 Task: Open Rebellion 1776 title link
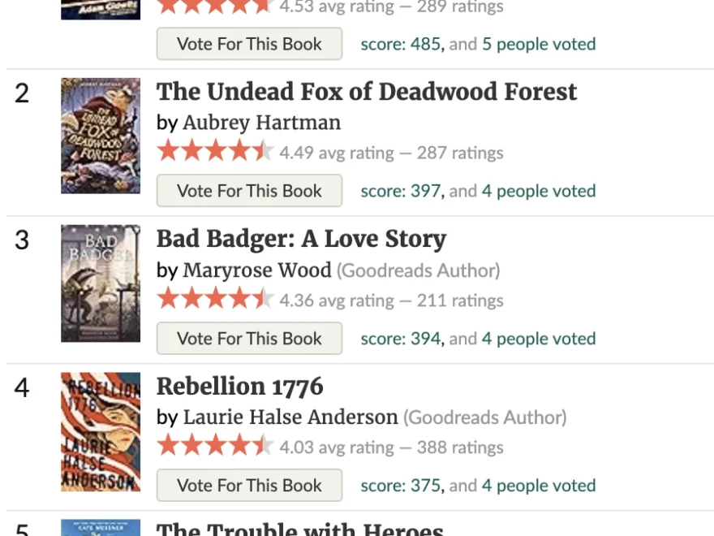(x=239, y=387)
